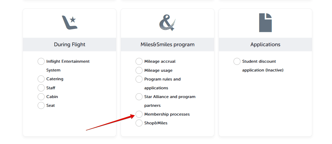
Task: Choose the Staff radio button
Action: (41, 88)
